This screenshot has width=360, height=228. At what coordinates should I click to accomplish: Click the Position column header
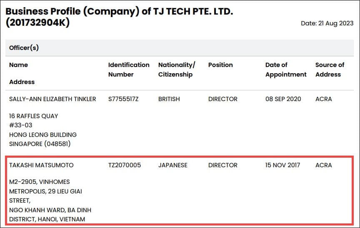(220, 65)
